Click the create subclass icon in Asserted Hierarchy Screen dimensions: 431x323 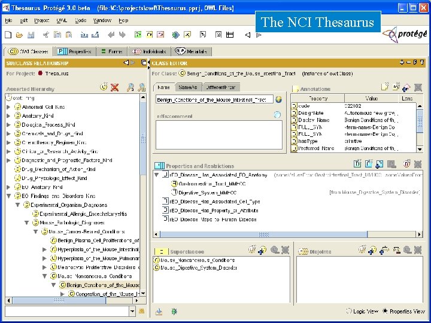pos(104,87)
